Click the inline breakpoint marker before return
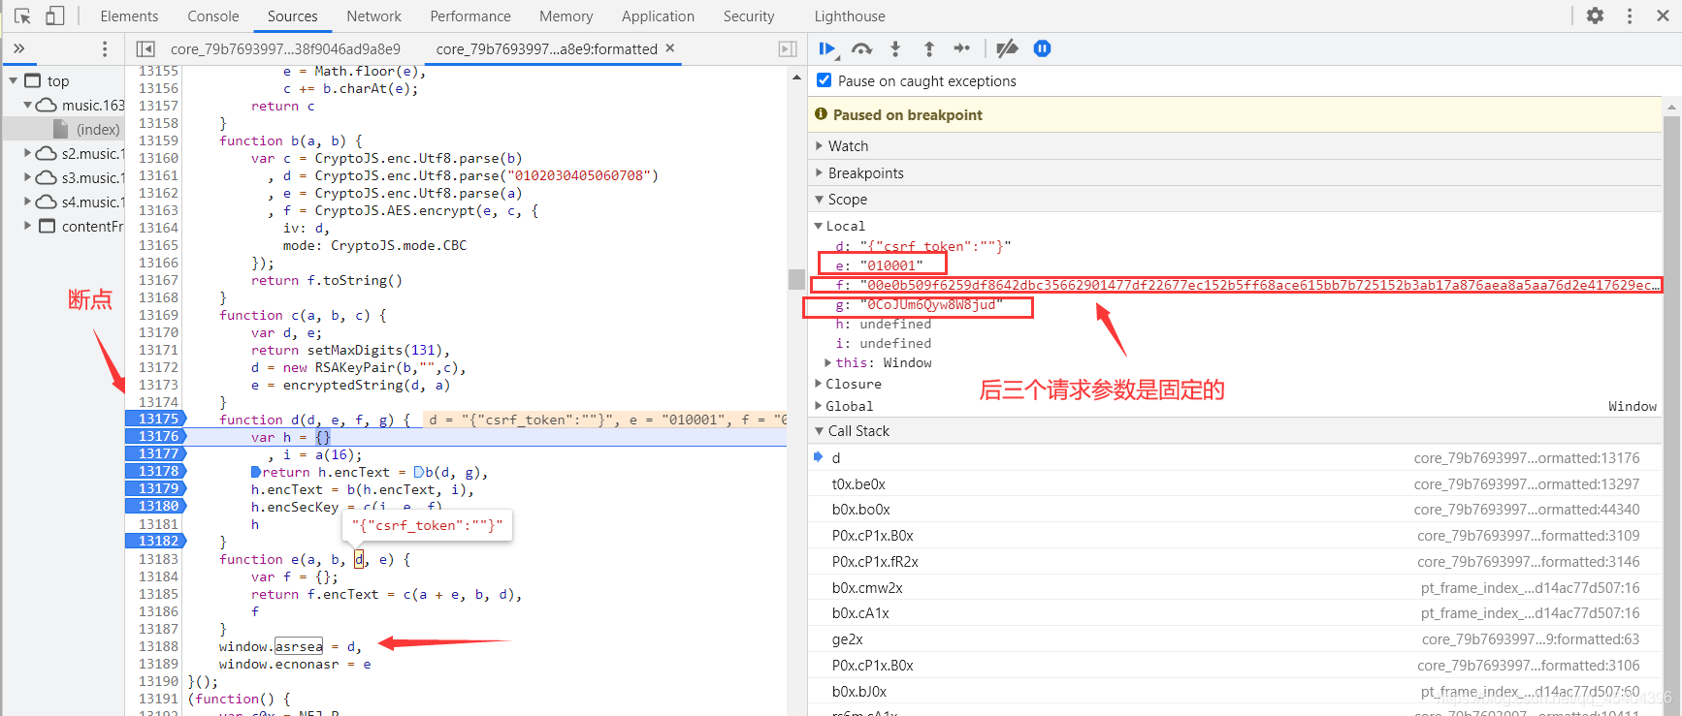 coord(256,472)
